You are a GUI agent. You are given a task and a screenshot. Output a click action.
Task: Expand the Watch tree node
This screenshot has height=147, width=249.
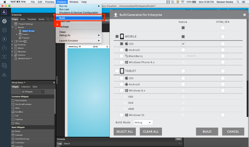(x=12, y=48)
